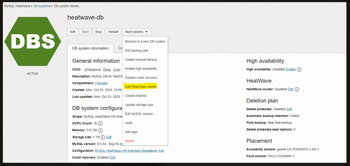Select Restore to a new DB system
This screenshot has width=350, height=166.
[x=145, y=42]
